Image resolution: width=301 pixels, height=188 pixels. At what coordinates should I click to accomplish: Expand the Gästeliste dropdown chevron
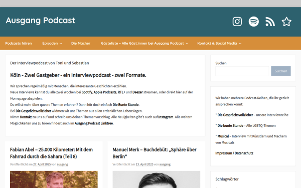coord(187,44)
